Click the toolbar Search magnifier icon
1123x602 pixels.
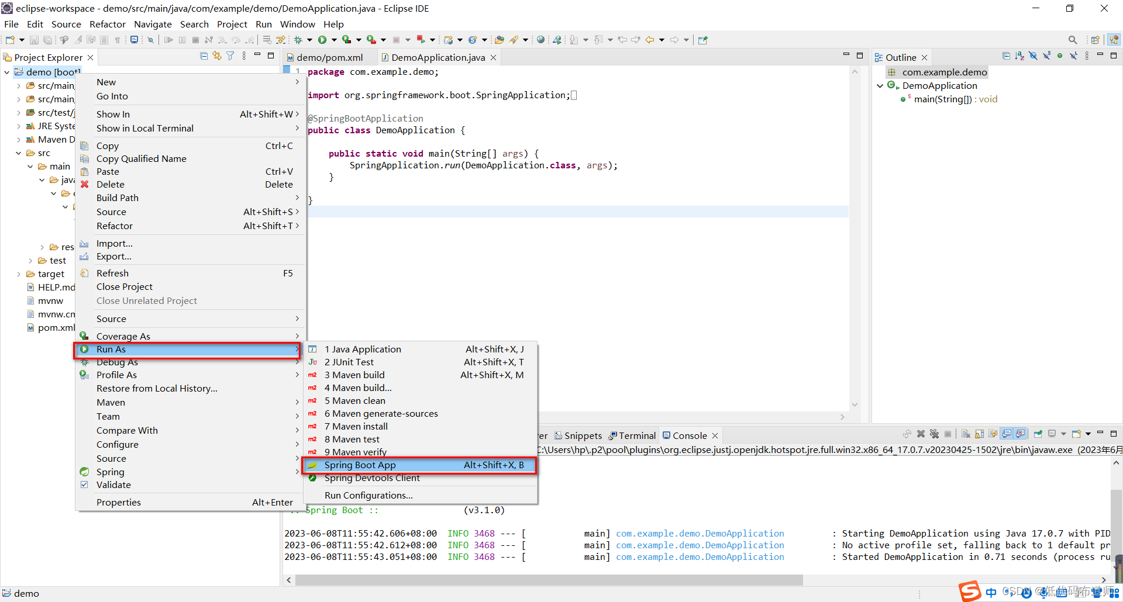1073,40
